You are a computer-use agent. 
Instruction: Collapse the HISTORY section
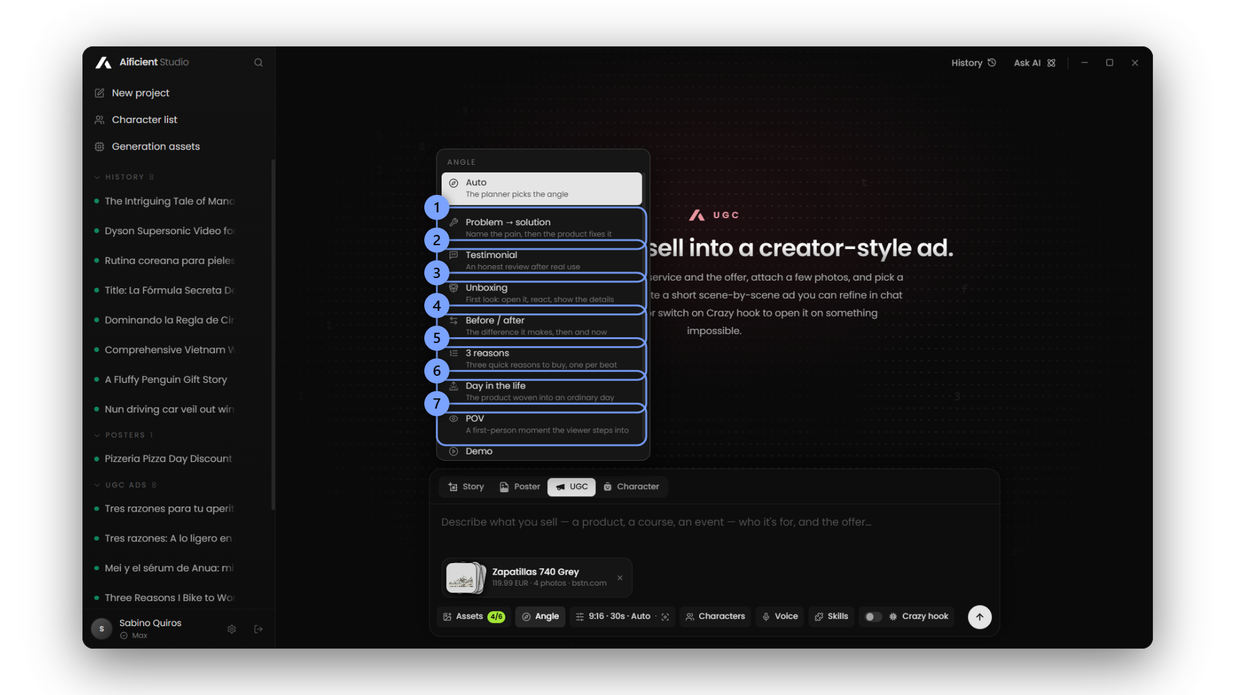(124, 177)
